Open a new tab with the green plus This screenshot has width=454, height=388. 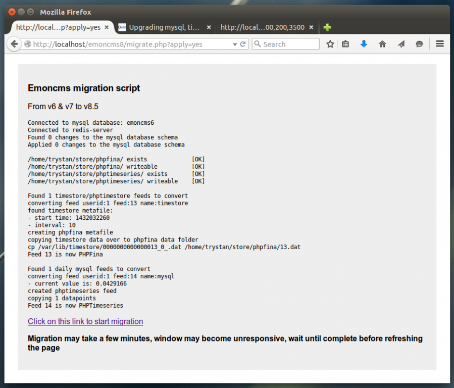(327, 27)
